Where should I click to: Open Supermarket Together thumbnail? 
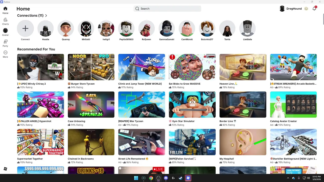[x=40, y=142]
